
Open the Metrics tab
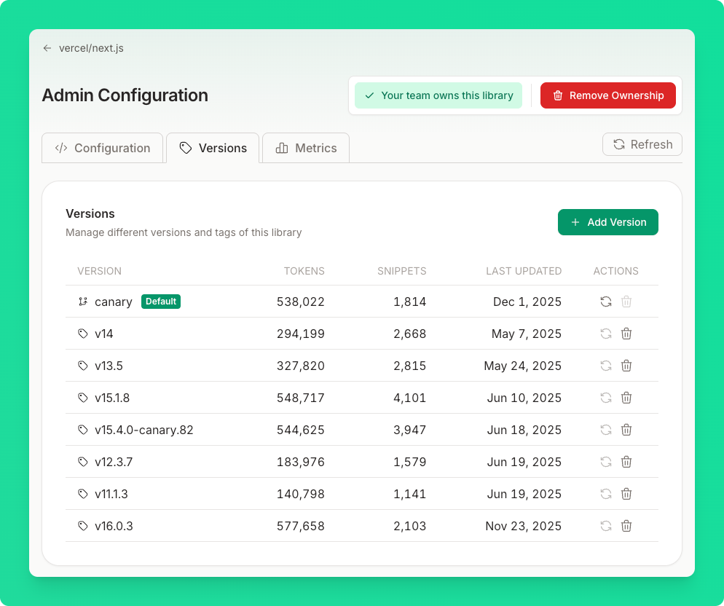(x=305, y=148)
